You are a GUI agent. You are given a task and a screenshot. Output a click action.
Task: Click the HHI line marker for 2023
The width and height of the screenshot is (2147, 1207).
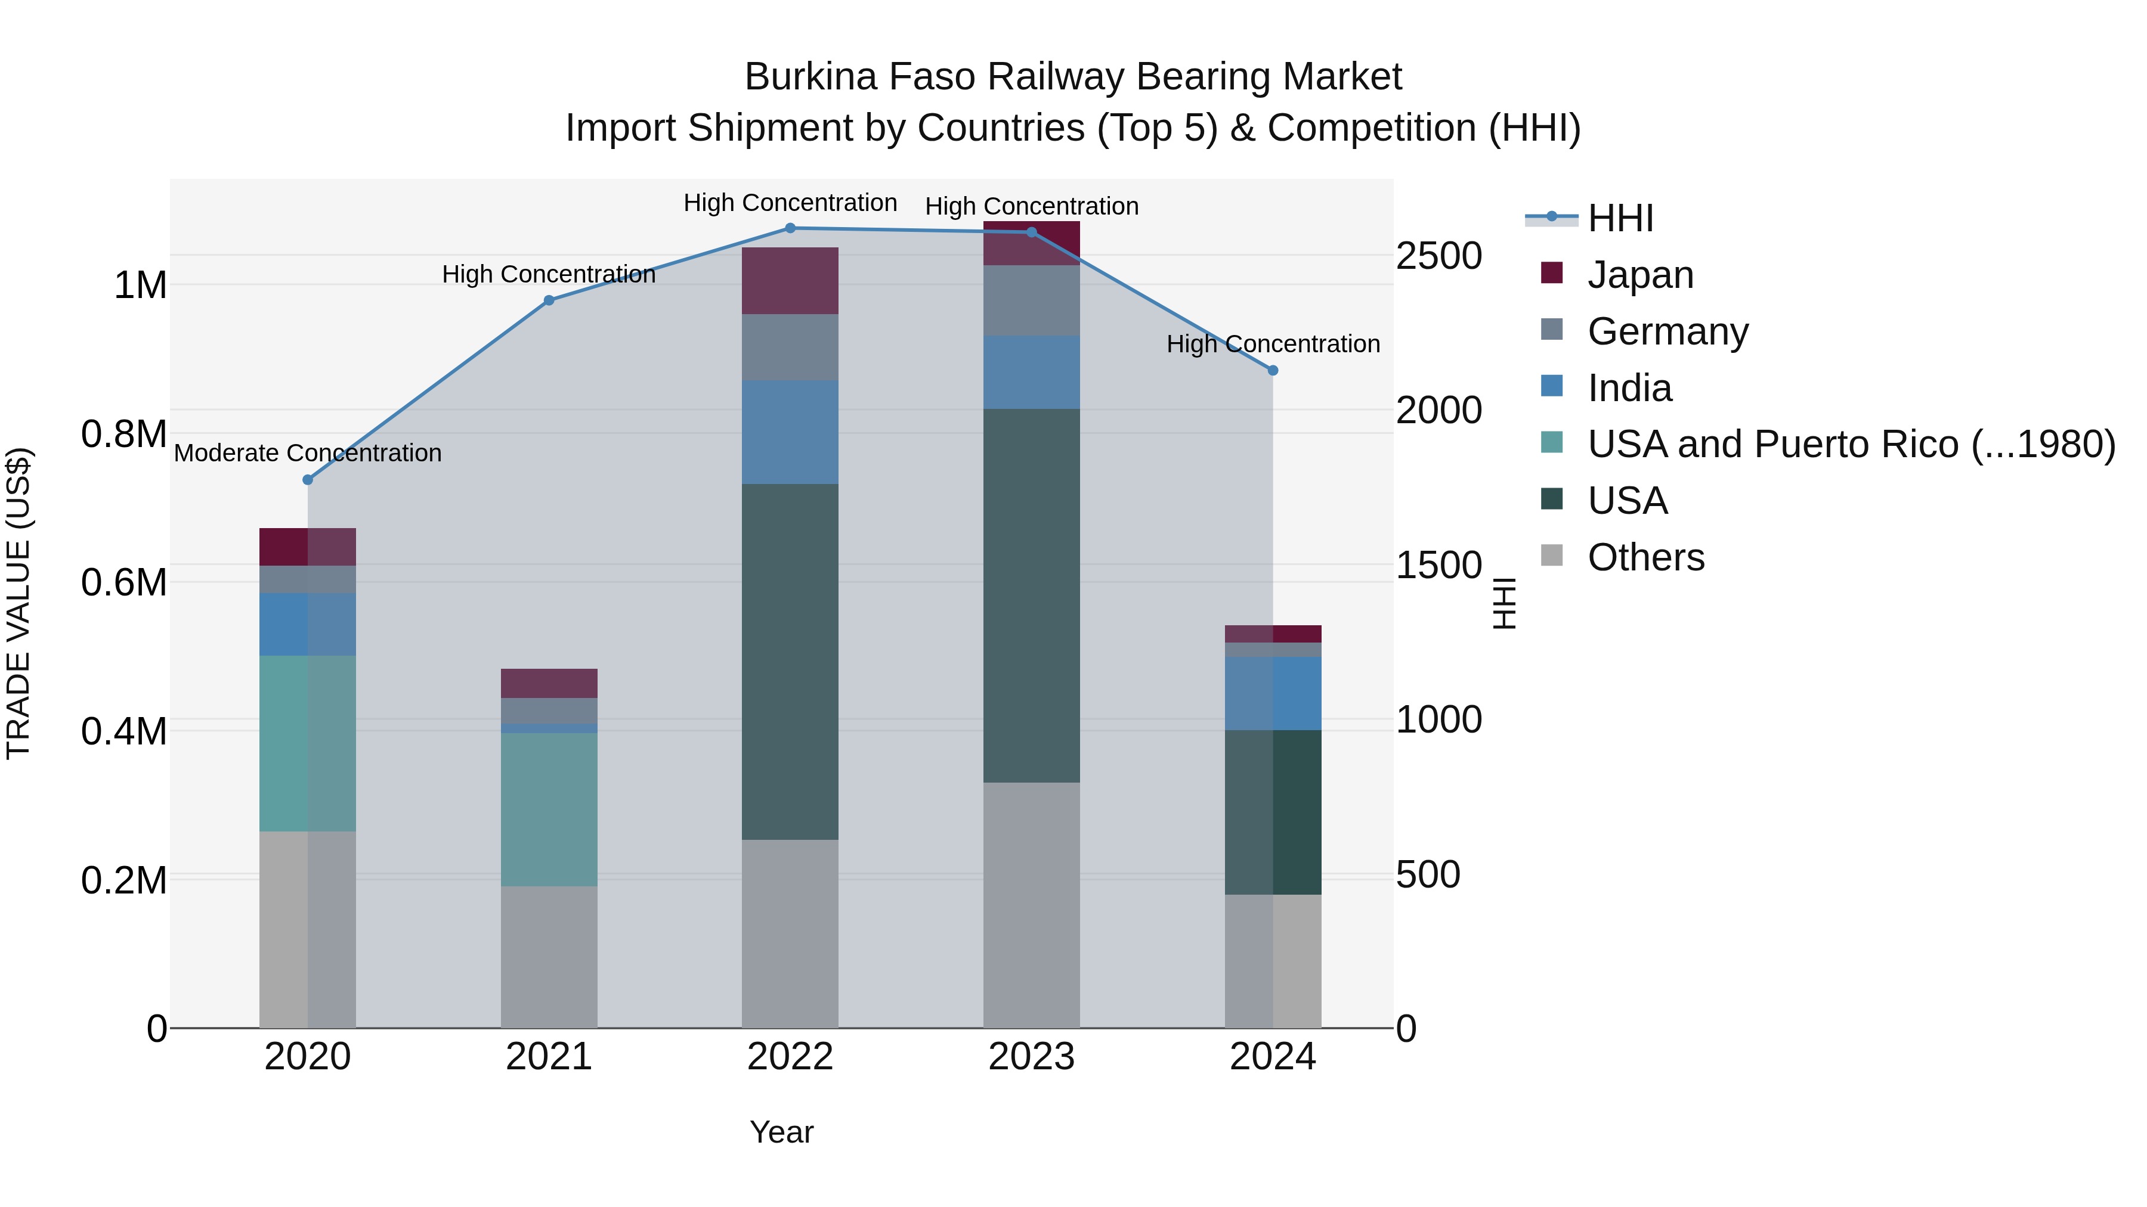pyautogui.click(x=1032, y=232)
